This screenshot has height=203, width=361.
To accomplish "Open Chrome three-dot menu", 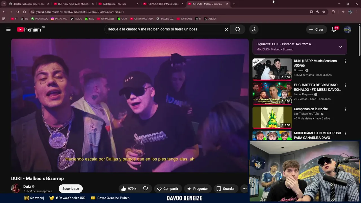I will click(x=357, y=12).
